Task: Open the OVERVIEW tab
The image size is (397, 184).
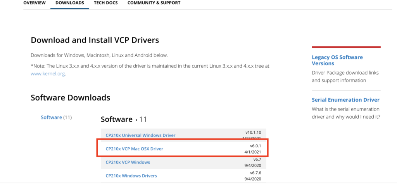Action: point(34,3)
